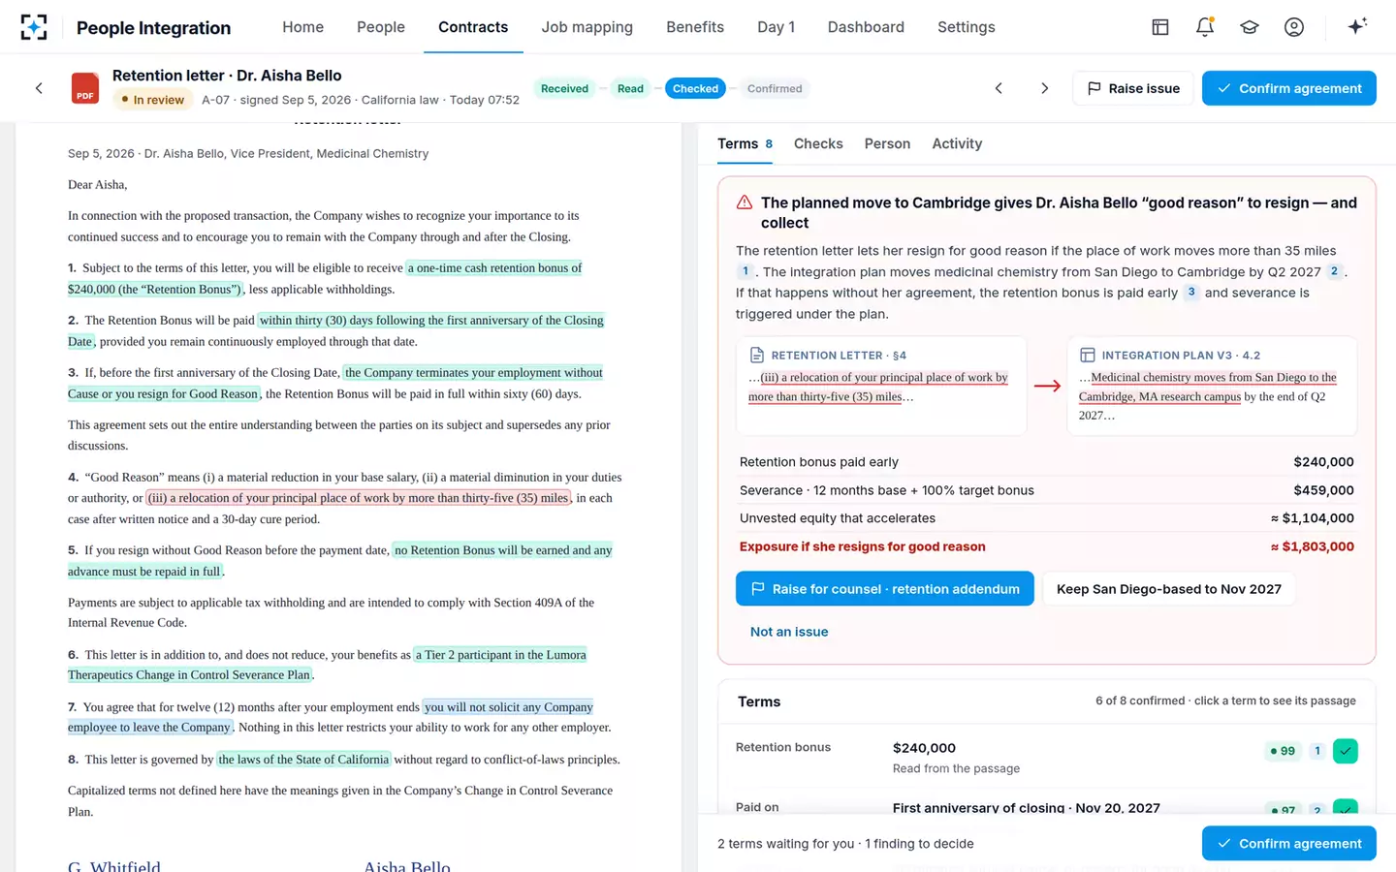Go back with the left arrow beside PDF

point(39,88)
